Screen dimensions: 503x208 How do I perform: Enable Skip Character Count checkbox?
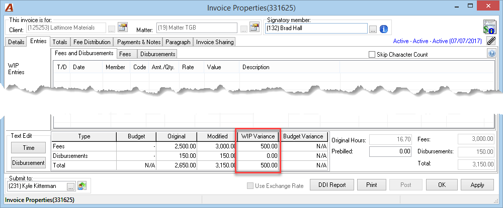[x=372, y=55]
